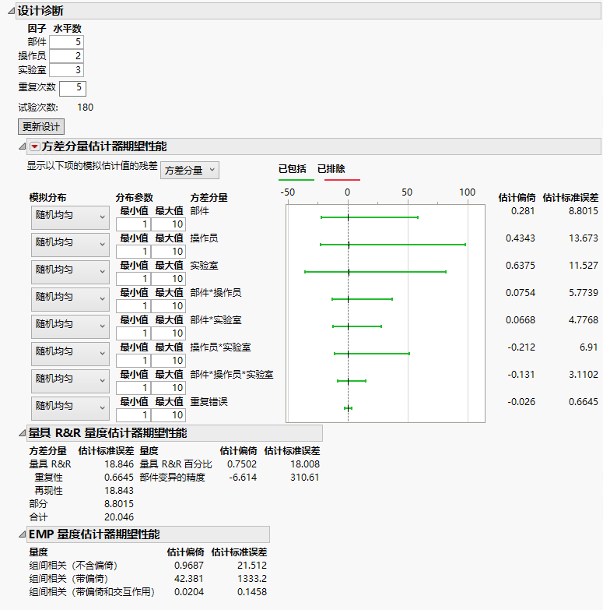This screenshot has width=603, height=610.
Task: Click the 估计偏倚 header beside the chart
Action: [x=517, y=198]
